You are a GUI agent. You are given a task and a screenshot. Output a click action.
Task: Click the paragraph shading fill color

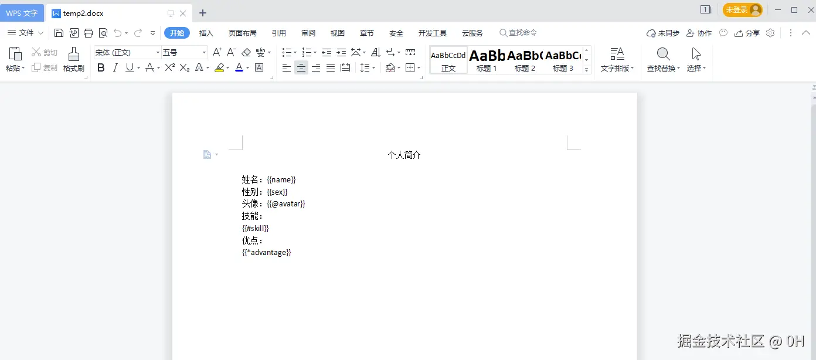390,68
